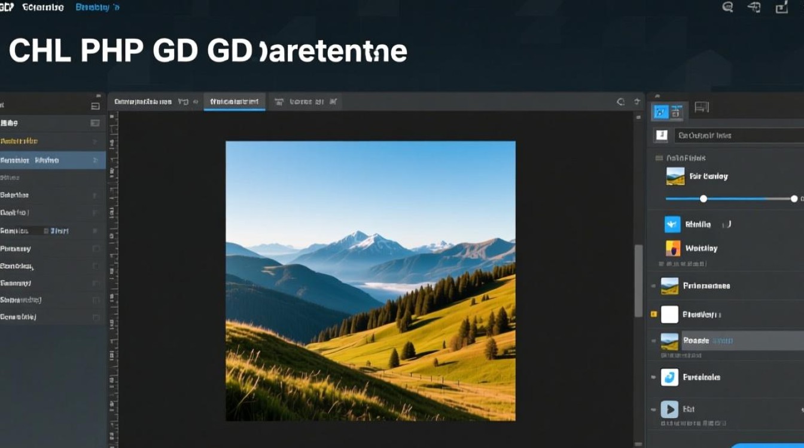Click the magnifier icon above the canvas right edge

tap(621, 102)
